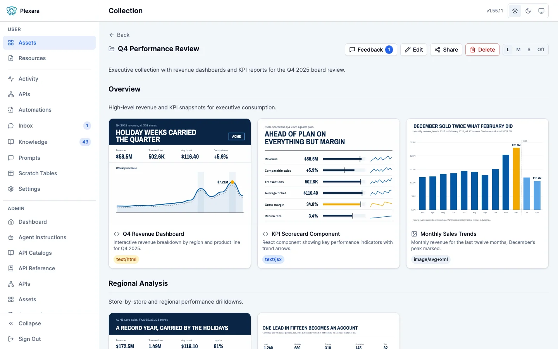Delete the collection
This screenshot has height=349, width=558.
click(x=482, y=50)
